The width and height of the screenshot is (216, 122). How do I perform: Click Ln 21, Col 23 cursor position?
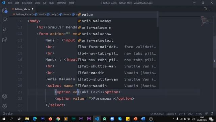pos(157,114)
